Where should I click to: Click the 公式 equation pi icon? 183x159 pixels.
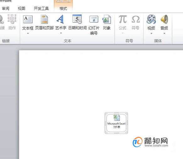pos(122,19)
